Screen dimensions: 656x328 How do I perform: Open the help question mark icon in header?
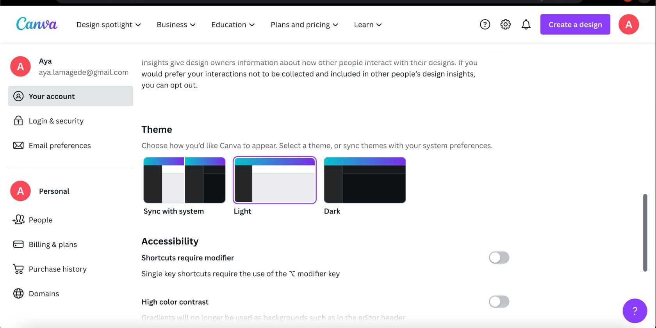pos(485,25)
